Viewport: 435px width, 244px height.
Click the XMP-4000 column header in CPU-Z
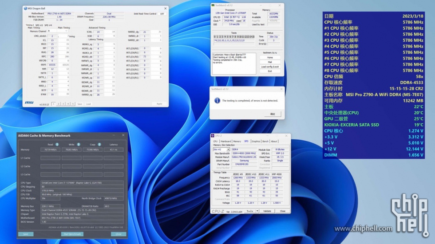click(277, 174)
